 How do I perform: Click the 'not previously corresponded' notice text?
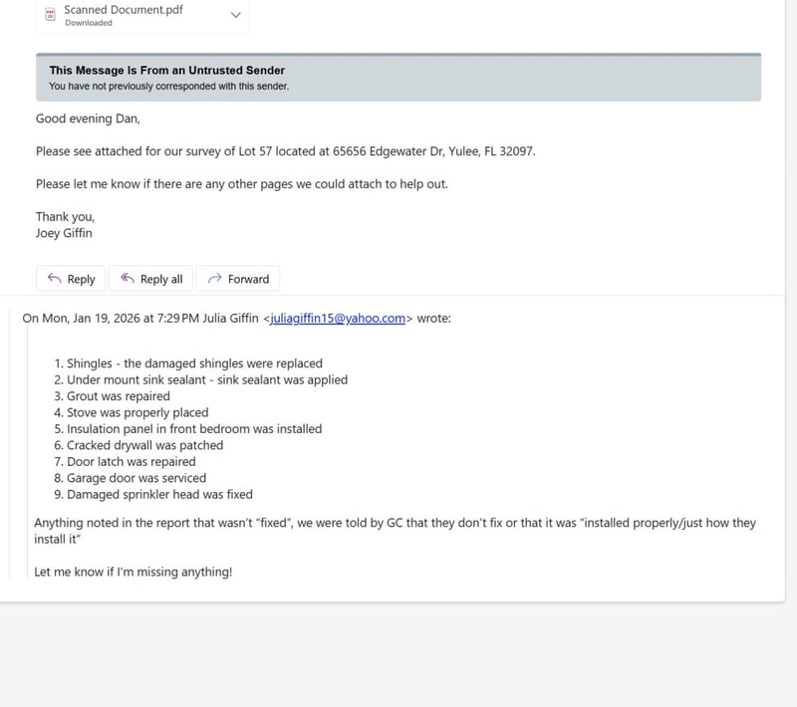(168, 87)
